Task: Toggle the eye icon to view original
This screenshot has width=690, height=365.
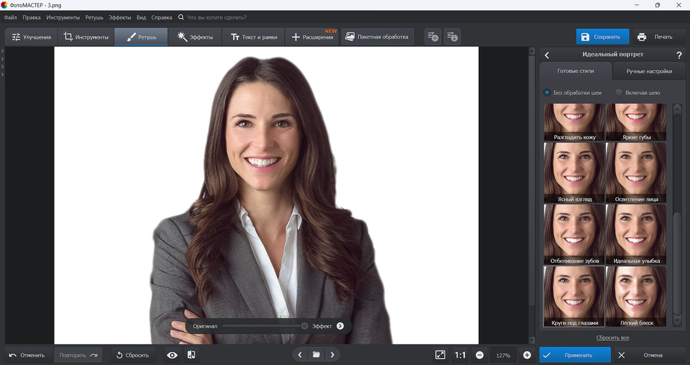Action: [x=172, y=355]
